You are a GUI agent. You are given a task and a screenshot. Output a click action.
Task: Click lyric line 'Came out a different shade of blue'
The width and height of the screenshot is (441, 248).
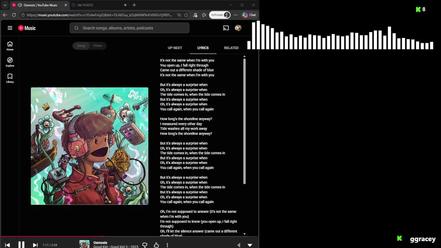(187, 70)
